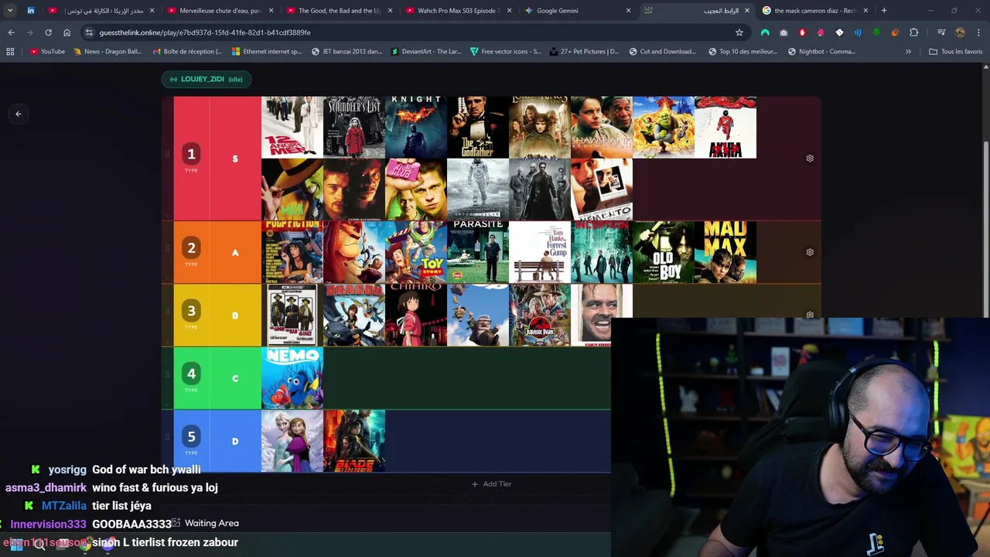Select the Nemo poster in C tier
The width and height of the screenshot is (990, 557).
292,378
